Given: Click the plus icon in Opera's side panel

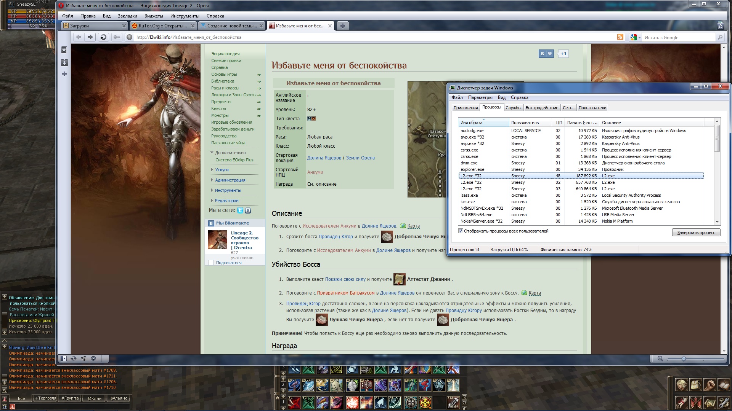Looking at the screenshot, I should click(x=64, y=74).
